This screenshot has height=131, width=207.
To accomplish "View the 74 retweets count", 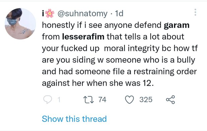I will [x=102, y=100].
